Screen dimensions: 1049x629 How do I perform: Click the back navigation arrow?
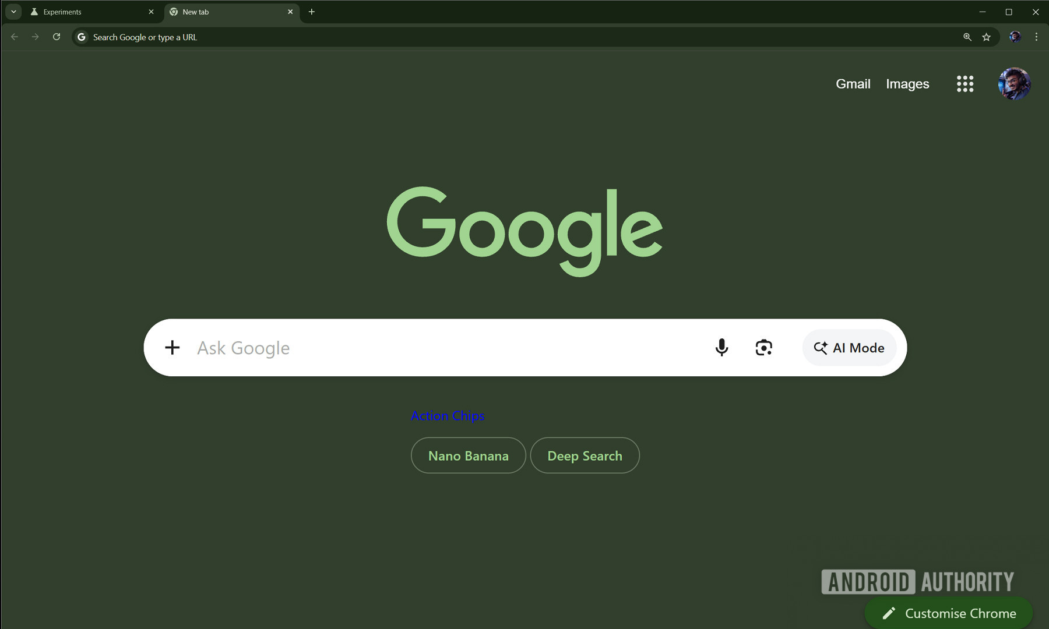14,37
